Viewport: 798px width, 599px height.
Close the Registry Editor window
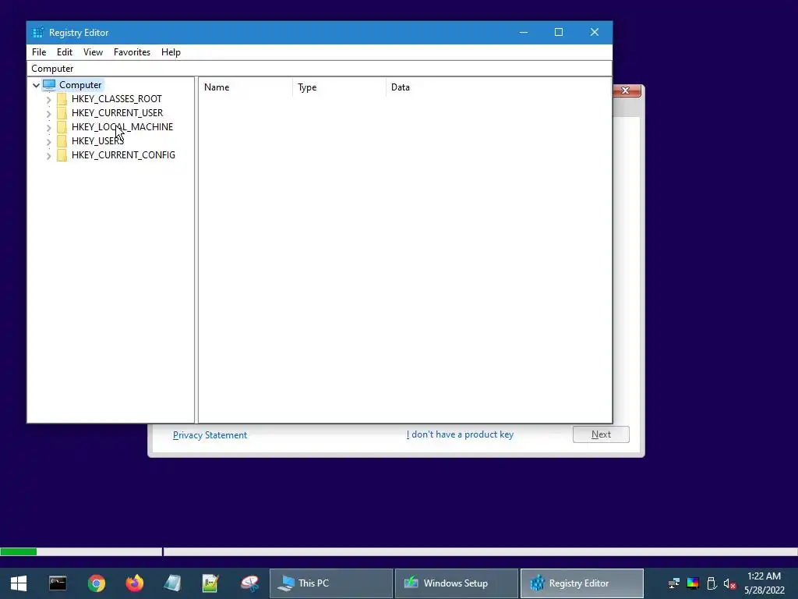pos(595,32)
